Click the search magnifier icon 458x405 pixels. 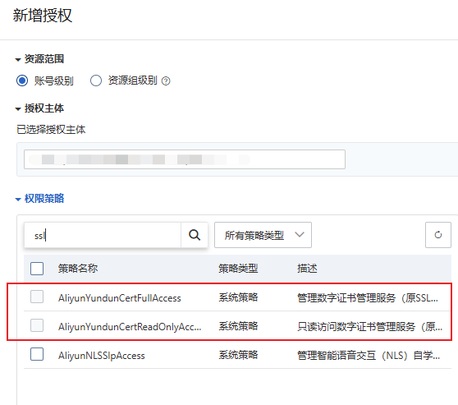(195, 235)
